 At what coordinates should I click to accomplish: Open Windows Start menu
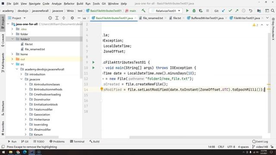click(3, 152)
